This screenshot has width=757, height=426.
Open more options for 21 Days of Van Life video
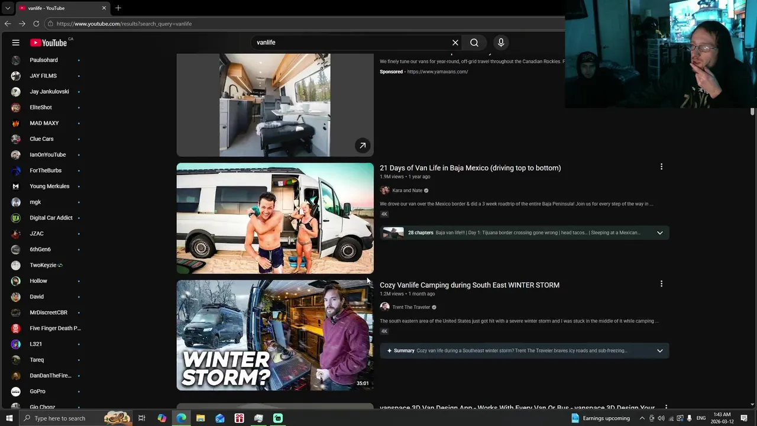coord(661,167)
